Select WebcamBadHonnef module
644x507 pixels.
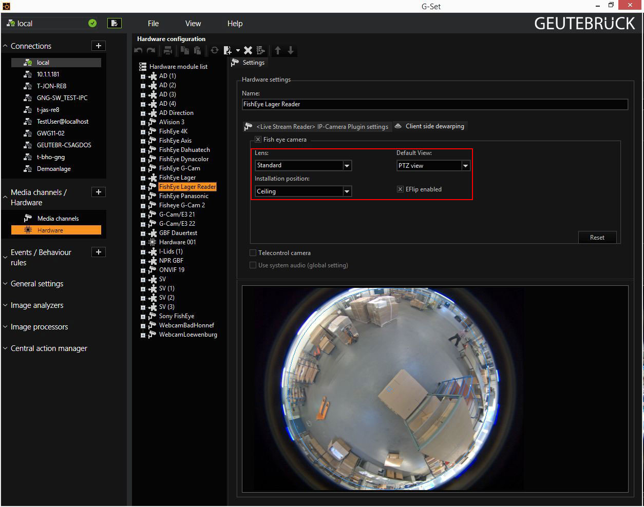coord(186,325)
